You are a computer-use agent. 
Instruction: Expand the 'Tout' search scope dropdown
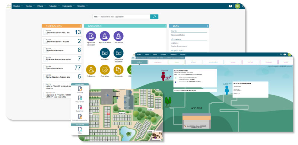(x=96, y=17)
